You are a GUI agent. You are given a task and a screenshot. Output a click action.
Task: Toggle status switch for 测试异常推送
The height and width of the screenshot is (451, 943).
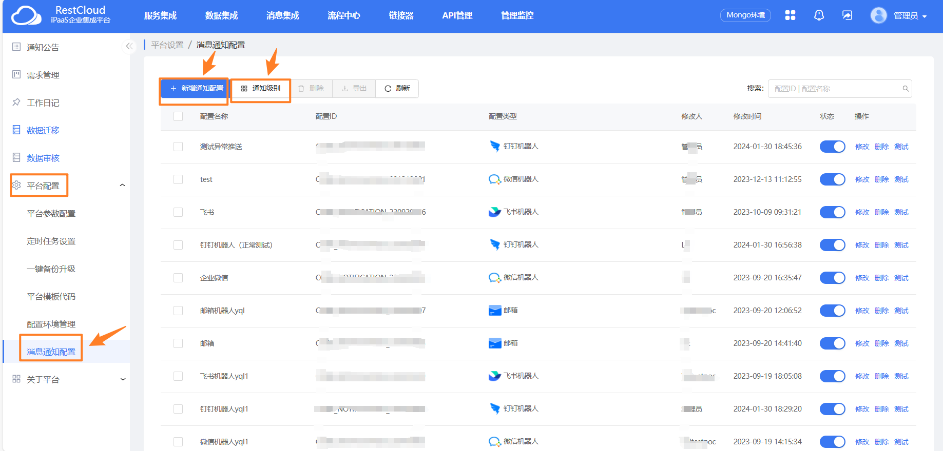[x=832, y=147]
